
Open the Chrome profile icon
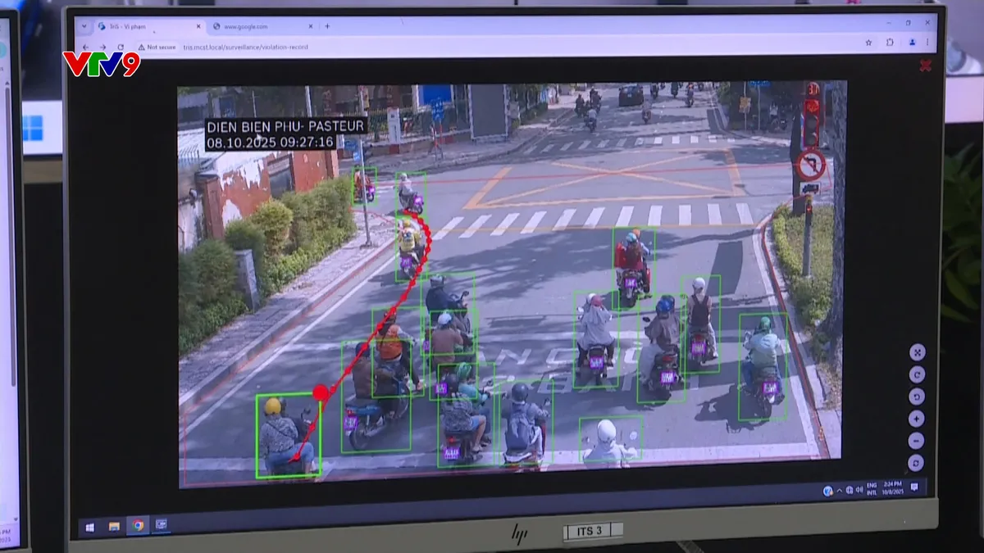coord(911,43)
